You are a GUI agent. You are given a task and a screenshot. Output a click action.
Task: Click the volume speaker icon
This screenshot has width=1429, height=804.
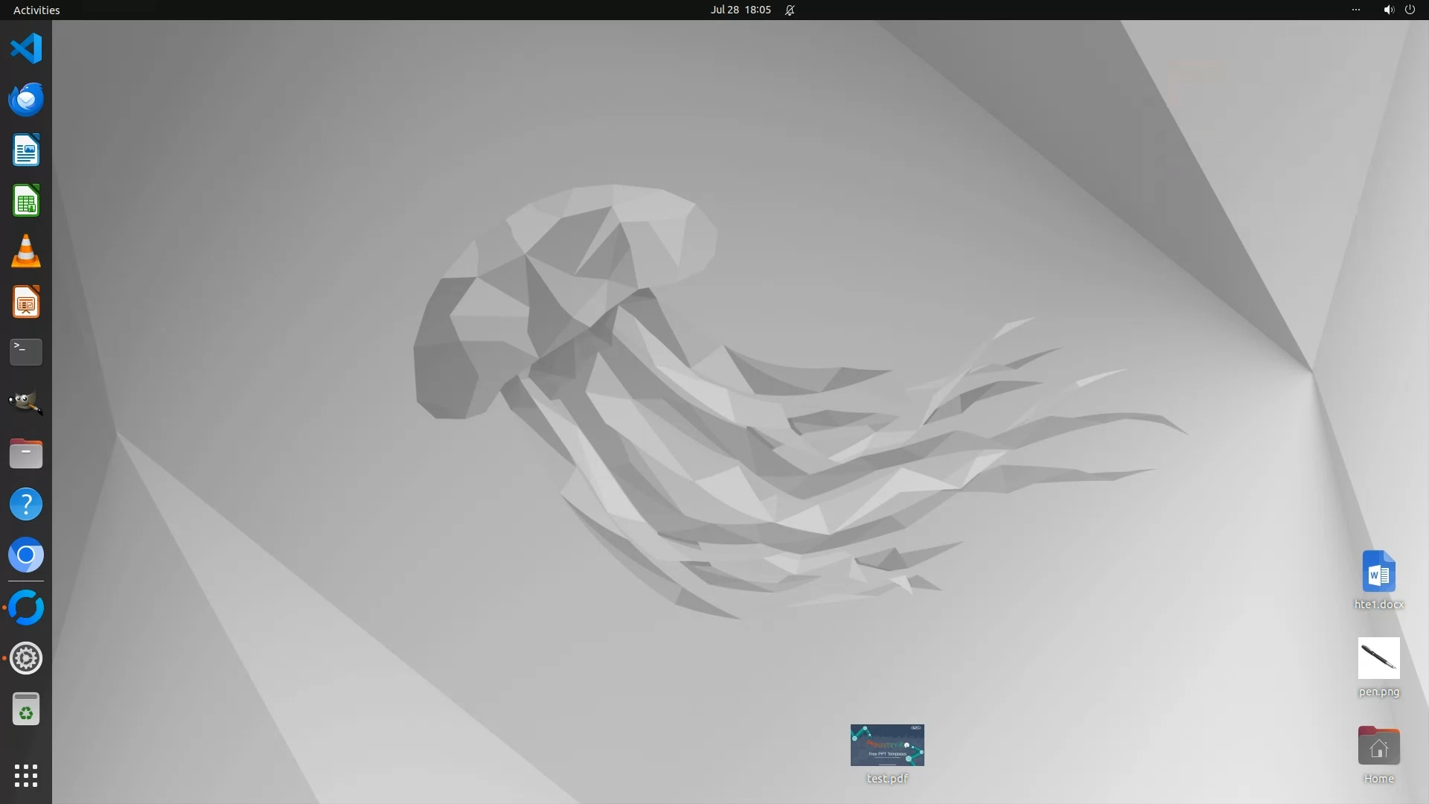(1388, 10)
